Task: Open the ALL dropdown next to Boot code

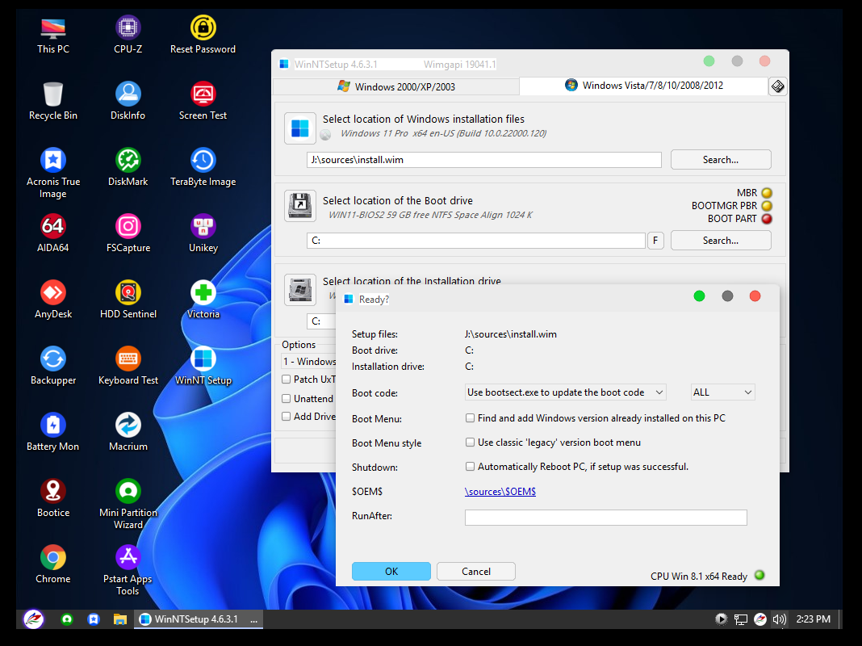Action: click(722, 392)
